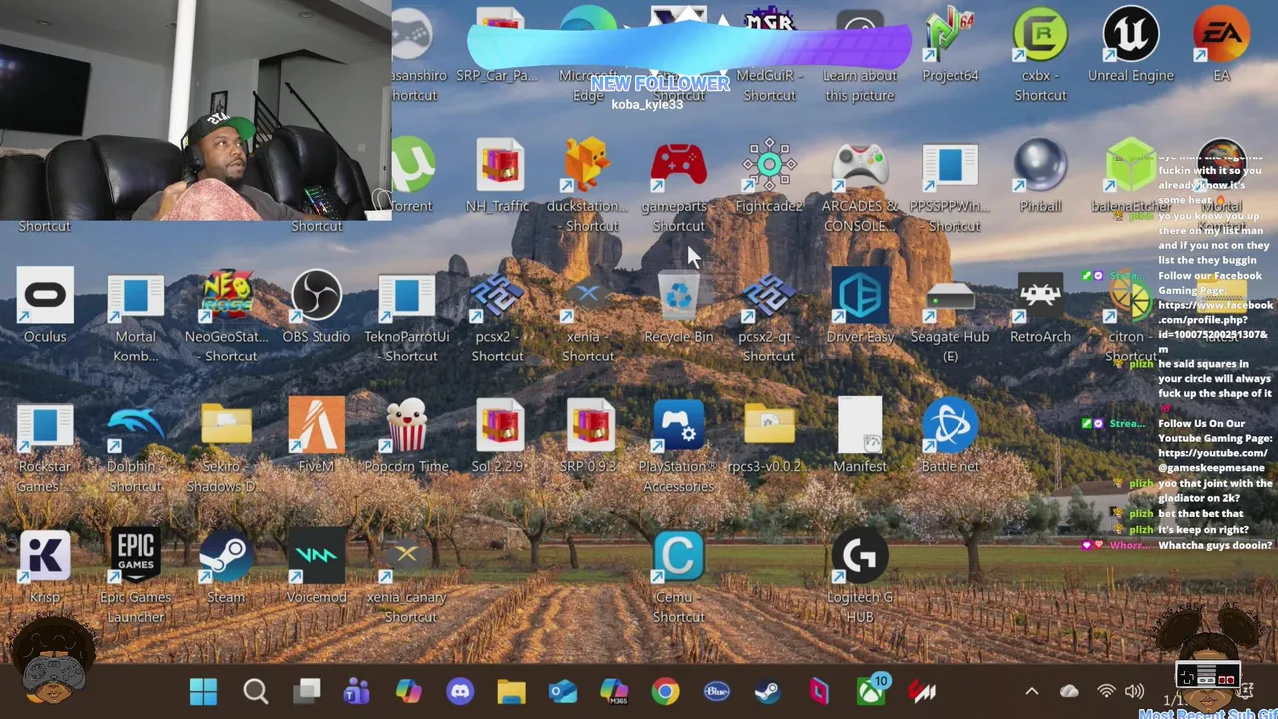Open xenia canary shortcut
This screenshot has width=1278, height=719.
407,557
